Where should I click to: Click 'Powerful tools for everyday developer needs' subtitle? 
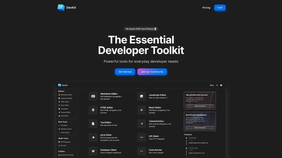[x=141, y=61]
